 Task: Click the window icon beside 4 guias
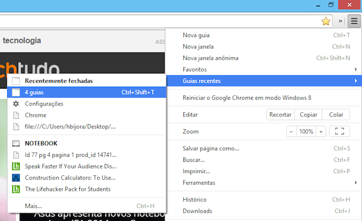16,93
